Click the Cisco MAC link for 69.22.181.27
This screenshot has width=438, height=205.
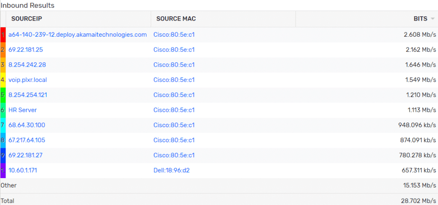tap(174, 155)
